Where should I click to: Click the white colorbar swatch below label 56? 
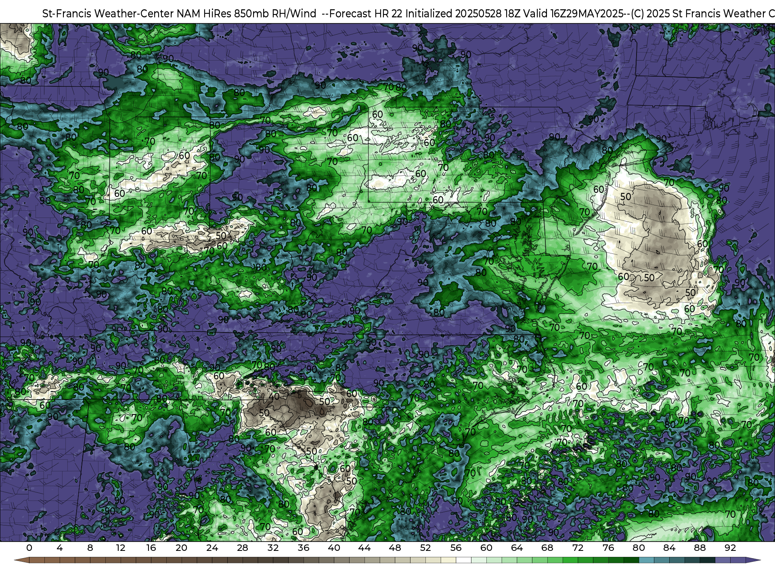coord(463,561)
